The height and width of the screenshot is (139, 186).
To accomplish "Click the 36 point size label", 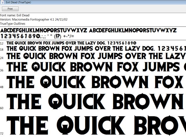I will point(2,70).
